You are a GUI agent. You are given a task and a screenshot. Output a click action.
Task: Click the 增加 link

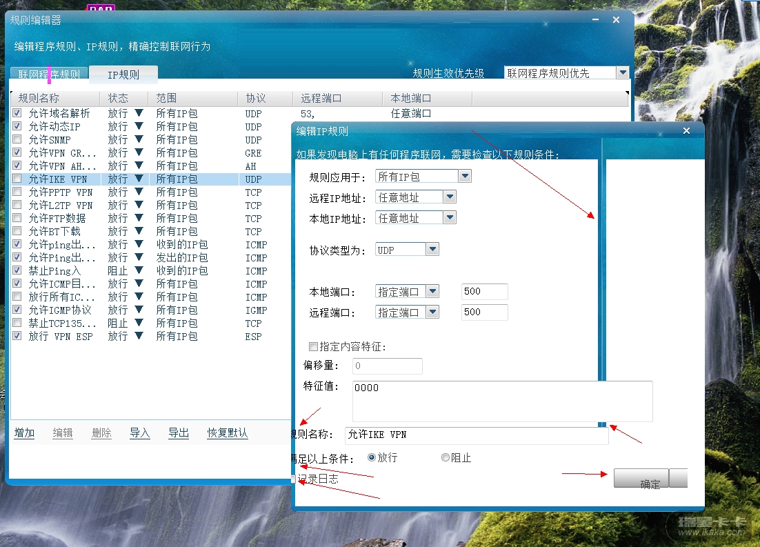pos(24,433)
